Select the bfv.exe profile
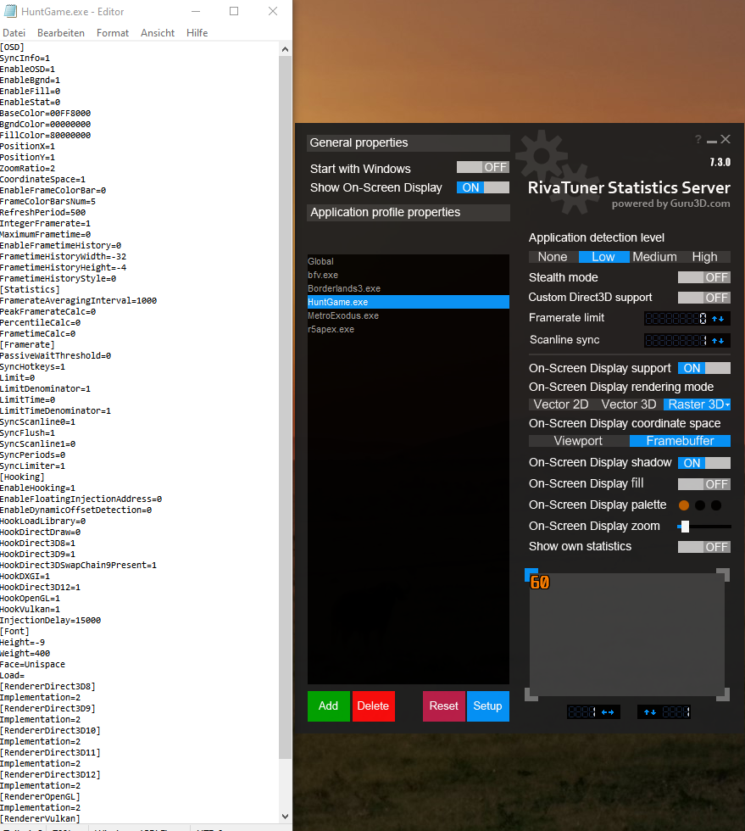 pos(408,275)
